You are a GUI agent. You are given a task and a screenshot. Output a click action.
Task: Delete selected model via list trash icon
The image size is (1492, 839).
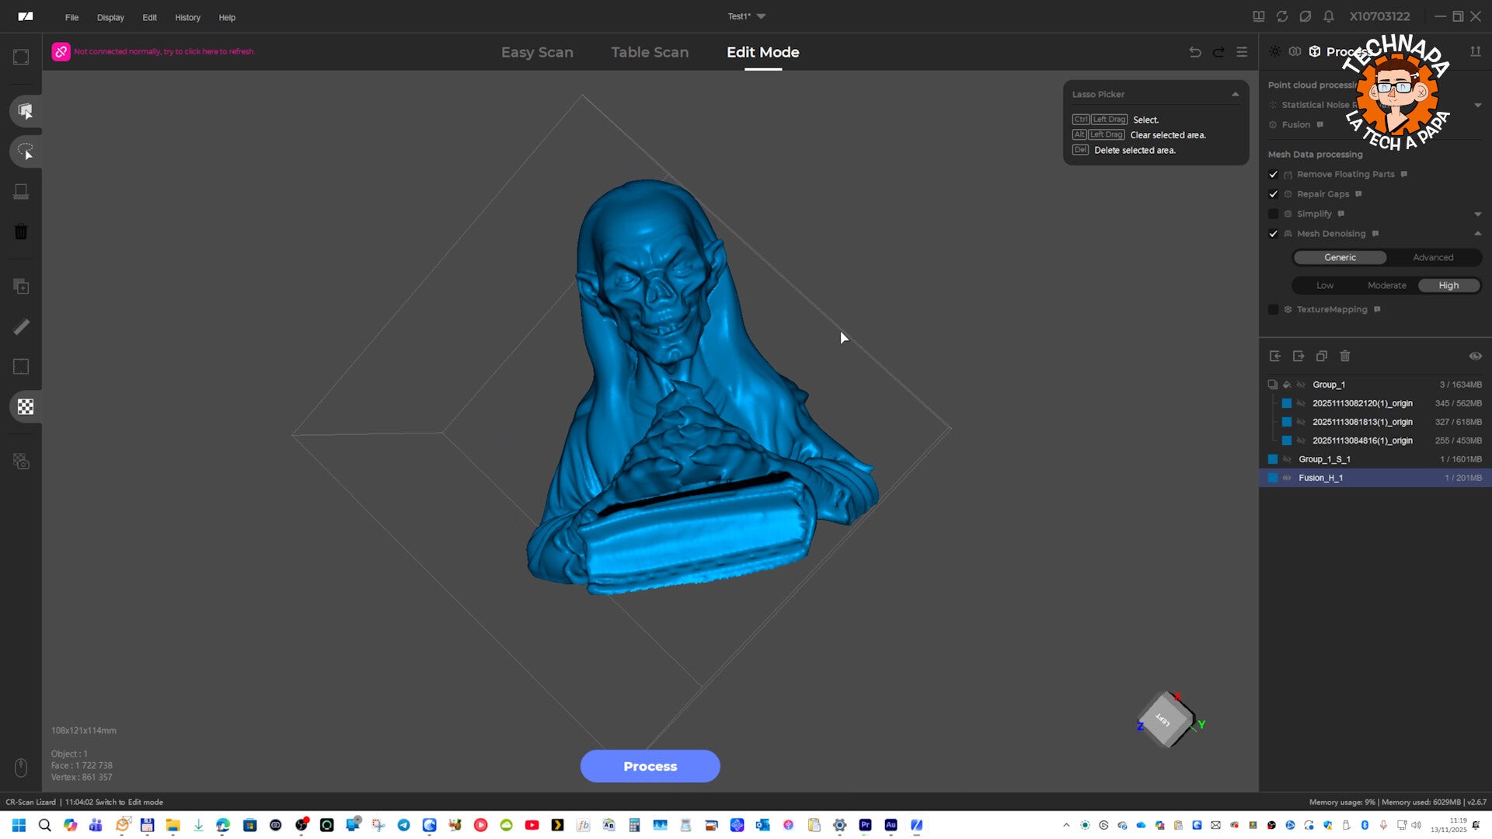pyautogui.click(x=1345, y=356)
